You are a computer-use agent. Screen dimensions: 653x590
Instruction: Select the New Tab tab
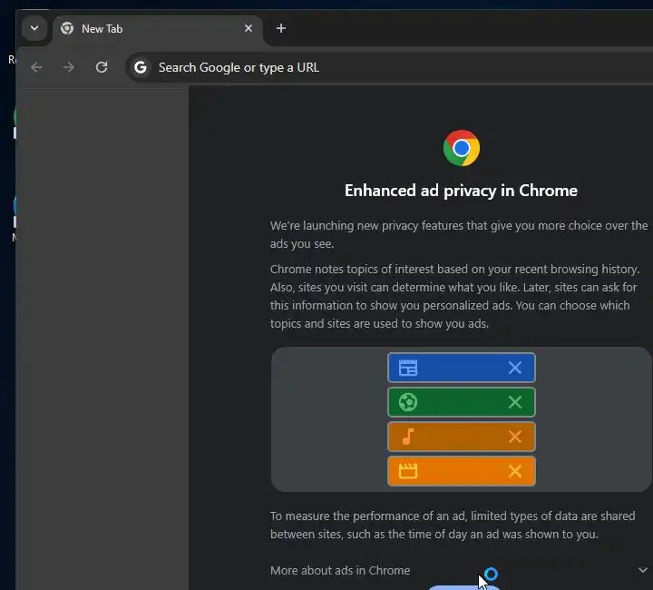pos(158,29)
